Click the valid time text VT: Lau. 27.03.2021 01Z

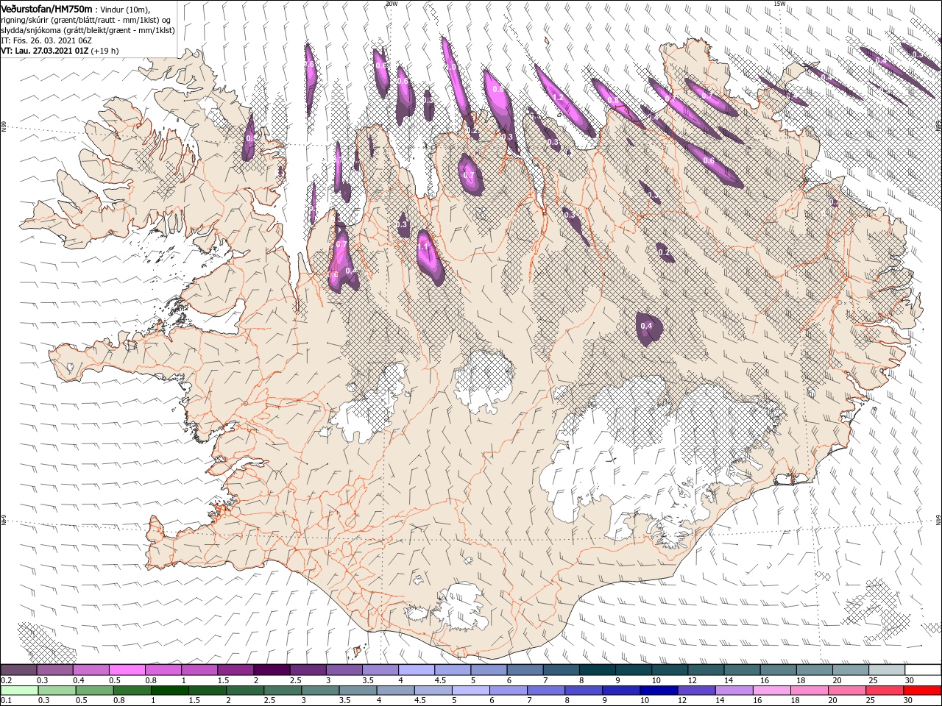point(45,51)
